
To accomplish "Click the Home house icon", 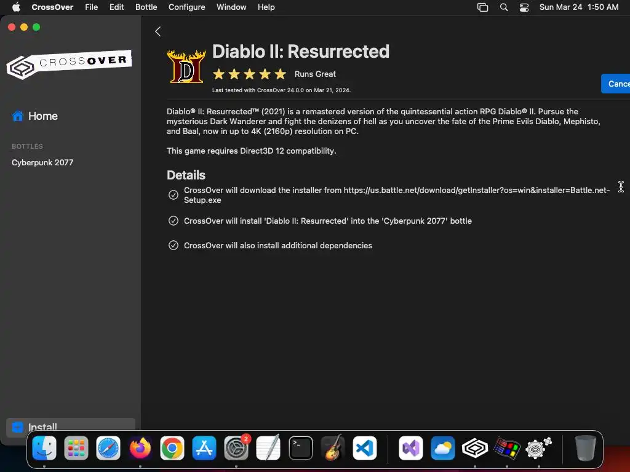I will 18,116.
